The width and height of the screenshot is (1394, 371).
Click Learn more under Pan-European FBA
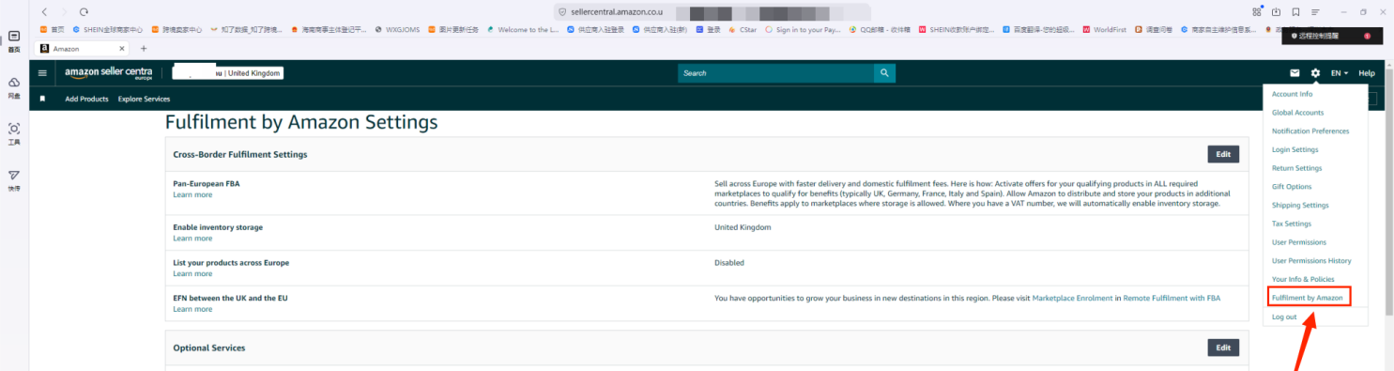point(192,194)
